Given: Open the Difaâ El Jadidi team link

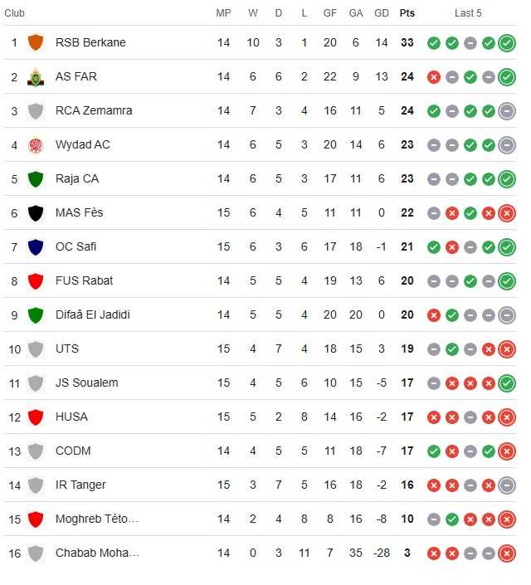Looking at the screenshot, I should [x=93, y=314].
